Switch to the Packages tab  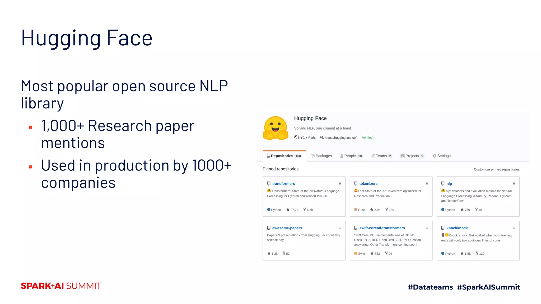(x=321, y=156)
